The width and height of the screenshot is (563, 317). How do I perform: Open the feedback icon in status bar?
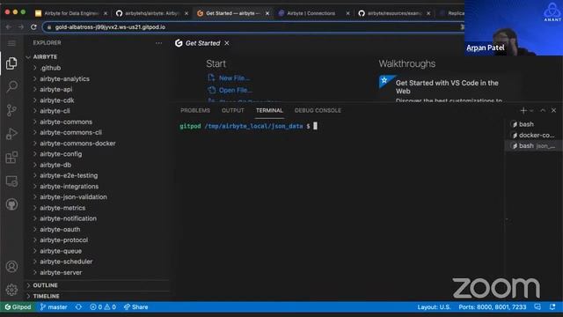[537, 307]
